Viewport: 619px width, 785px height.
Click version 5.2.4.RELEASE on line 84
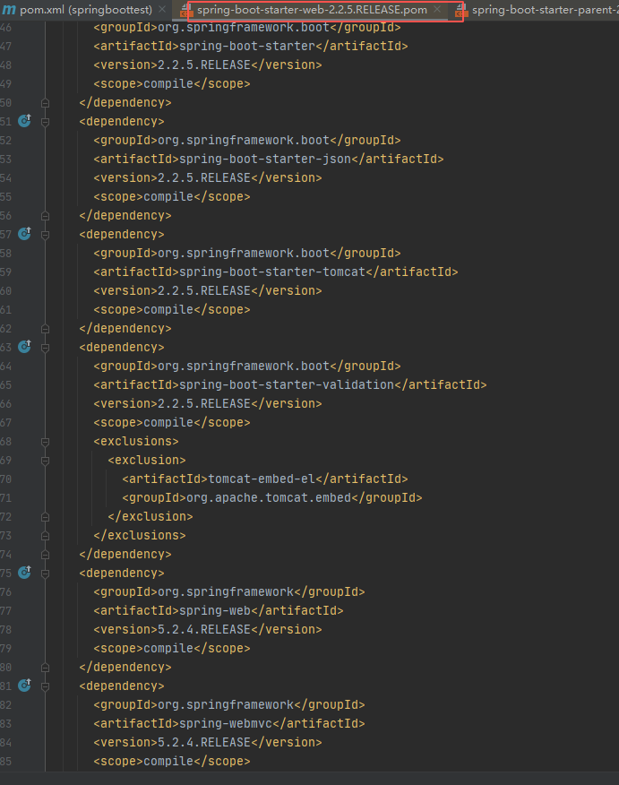coord(204,743)
